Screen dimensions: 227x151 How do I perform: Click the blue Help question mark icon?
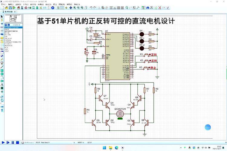coord(53,8)
